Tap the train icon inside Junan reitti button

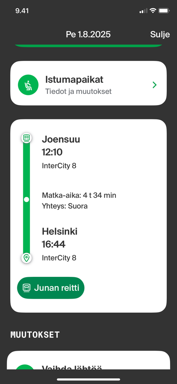click(27, 288)
